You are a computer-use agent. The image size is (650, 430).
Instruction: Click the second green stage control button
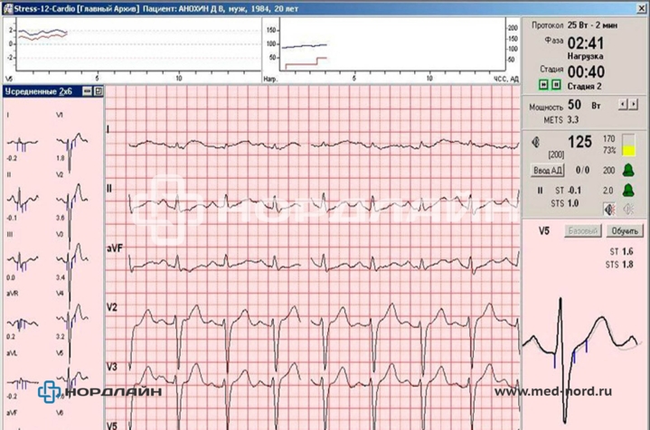[556, 85]
